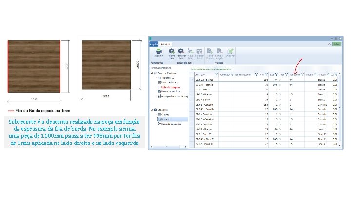Click the Fluxo de operações icon
Image resolution: width=351 pixels, height=197 pixels.
click(x=159, y=124)
